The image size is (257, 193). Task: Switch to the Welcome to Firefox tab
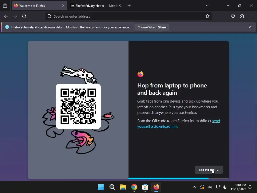pyautogui.click(x=39, y=6)
